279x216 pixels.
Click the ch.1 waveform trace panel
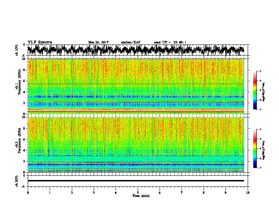(138, 50)
